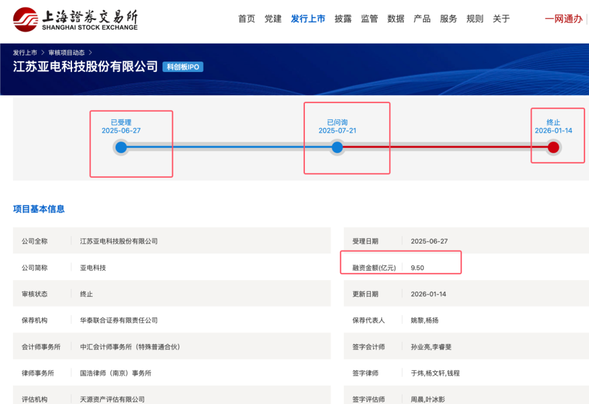589x404 pixels.
Task: Click the 已受理 2025-06-27 label
Action: [121, 126]
